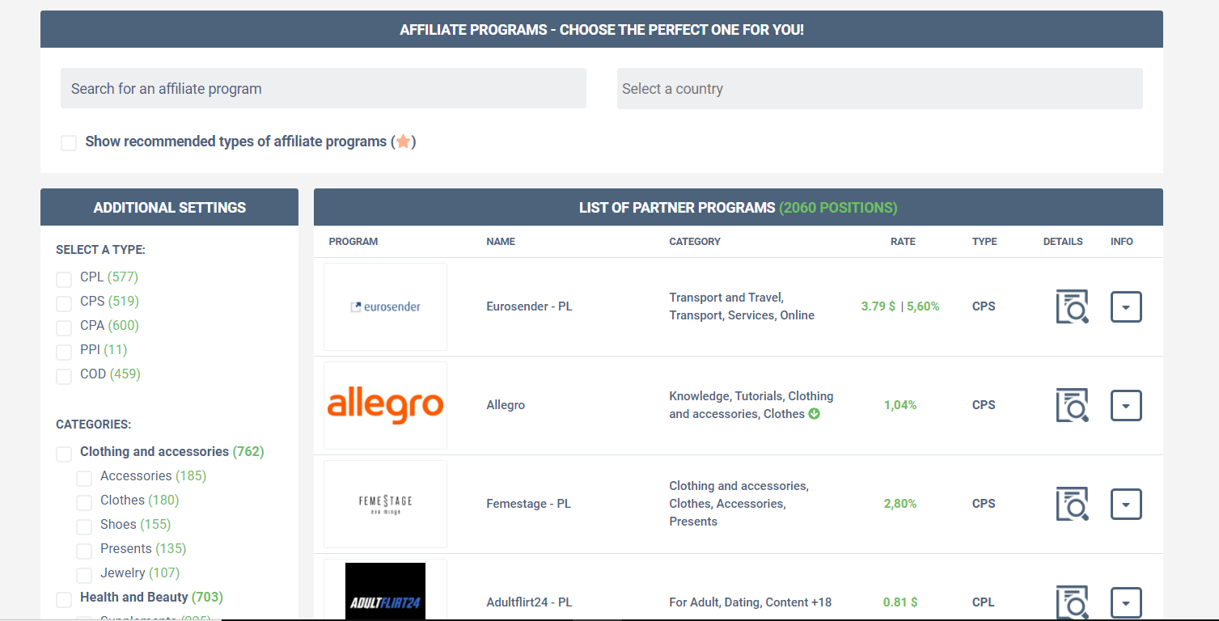Click the green arrow after Allegro categories
The image size is (1219, 621).
pyautogui.click(x=814, y=414)
